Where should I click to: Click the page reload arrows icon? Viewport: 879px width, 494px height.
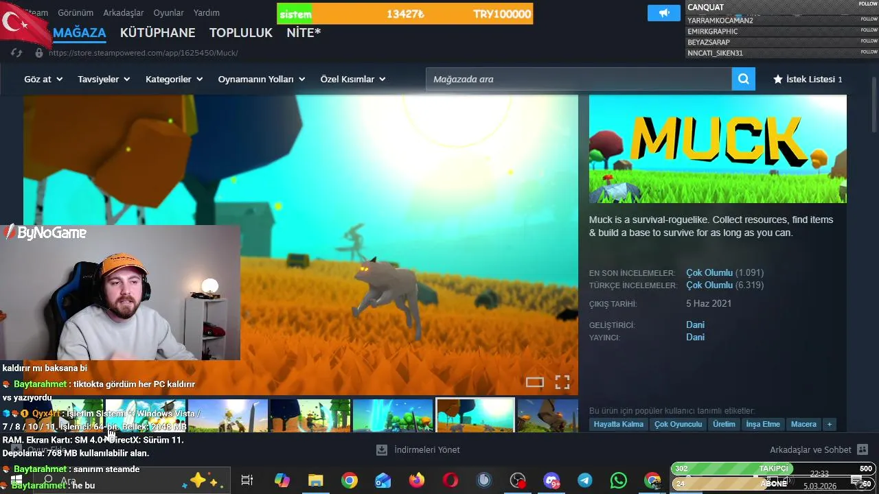point(16,53)
